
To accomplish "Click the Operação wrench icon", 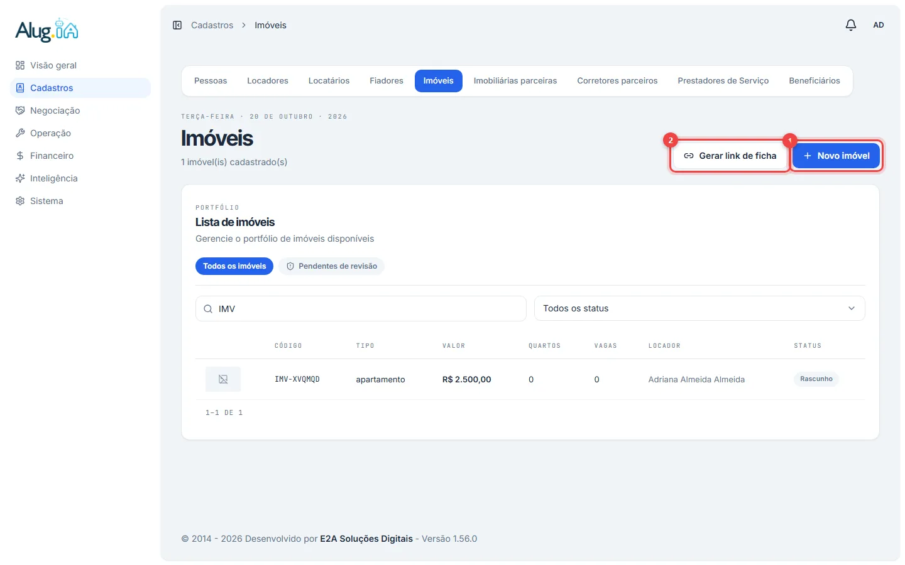I will (x=20, y=133).
